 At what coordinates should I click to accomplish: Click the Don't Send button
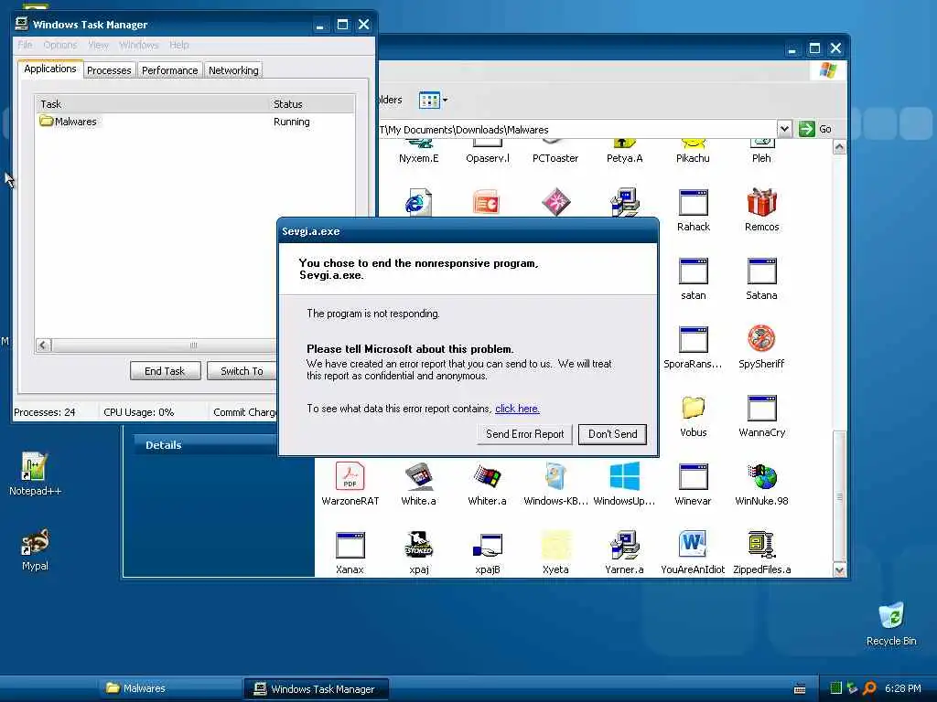point(612,434)
